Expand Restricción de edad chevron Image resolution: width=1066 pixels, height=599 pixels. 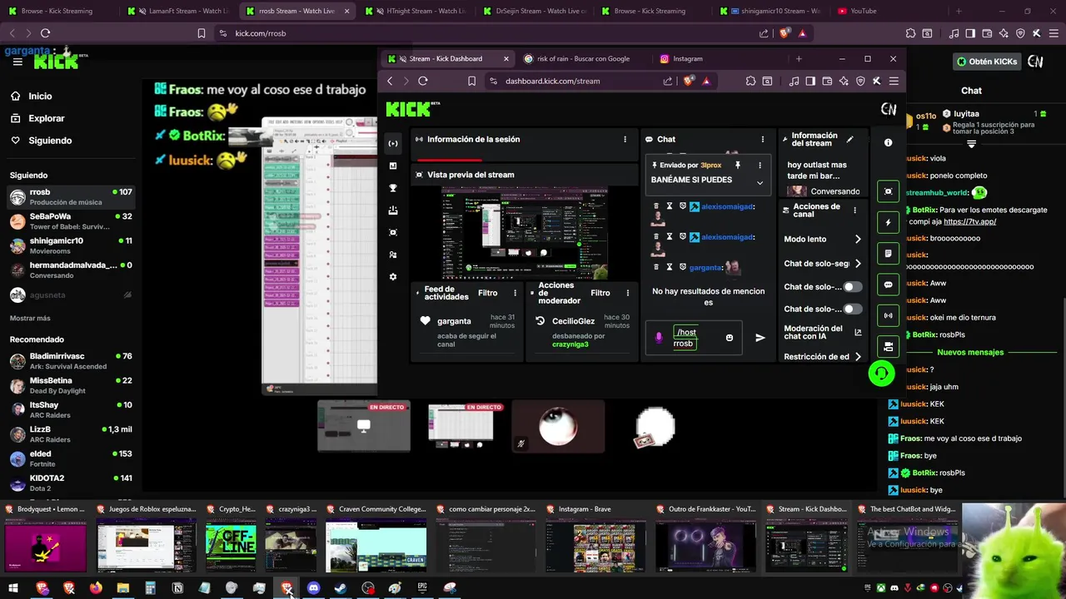858,357
